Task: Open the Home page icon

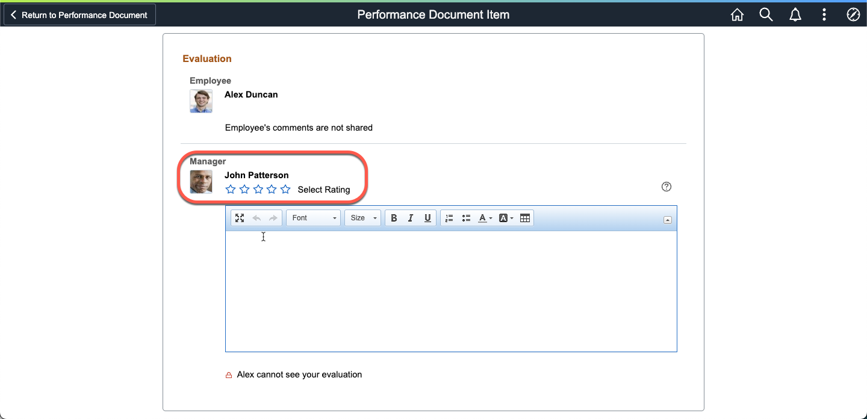Action: coord(737,15)
